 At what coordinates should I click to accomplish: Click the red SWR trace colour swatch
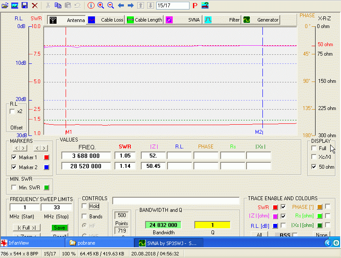(275, 207)
